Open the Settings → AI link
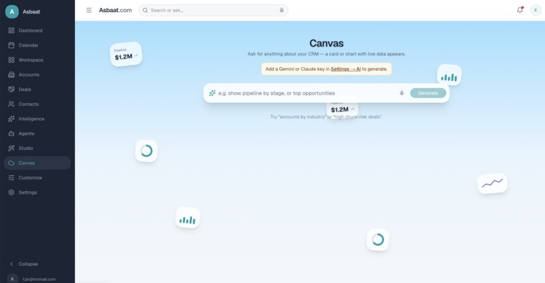Viewport: 545px width, 283px height. point(346,69)
